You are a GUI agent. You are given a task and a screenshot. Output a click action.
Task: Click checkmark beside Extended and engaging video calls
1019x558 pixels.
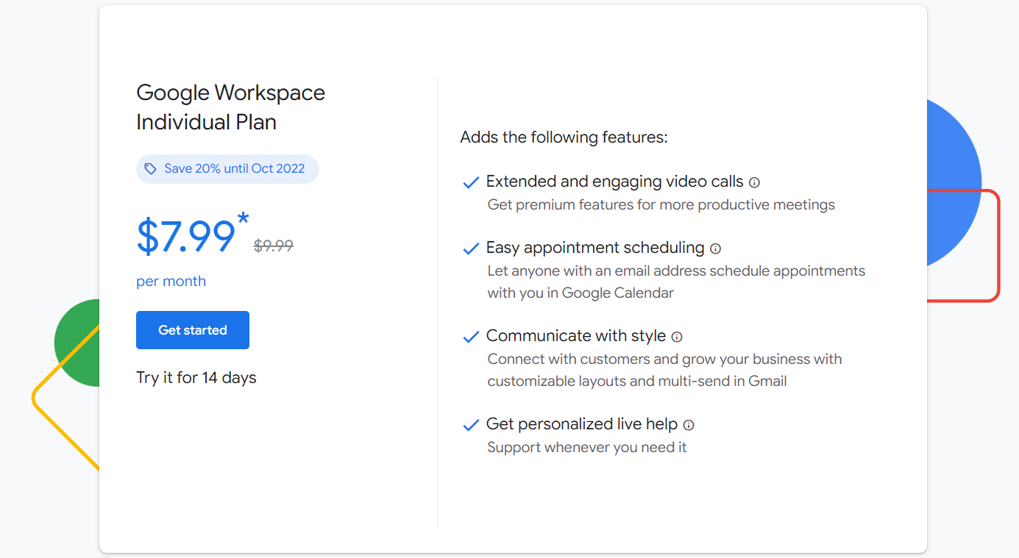pyautogui.click(x=471, y=183)
